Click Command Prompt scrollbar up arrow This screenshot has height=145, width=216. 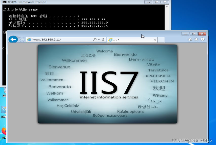167,7
